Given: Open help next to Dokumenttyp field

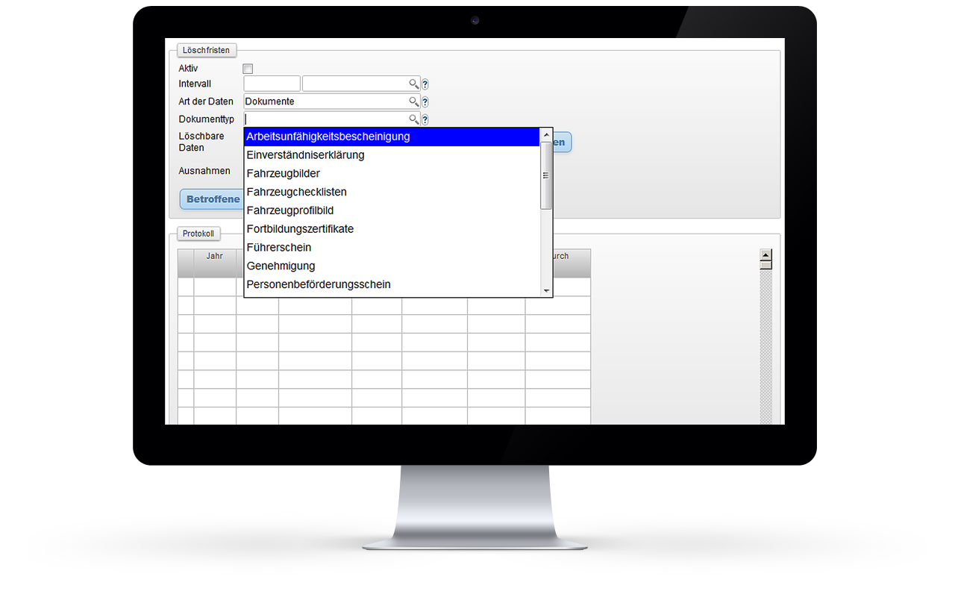Looking at the screenshot, I should (x=425, y=119).
